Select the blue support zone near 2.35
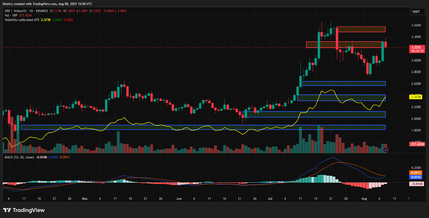Screen dimensions: 429x218 click(341, 98)
